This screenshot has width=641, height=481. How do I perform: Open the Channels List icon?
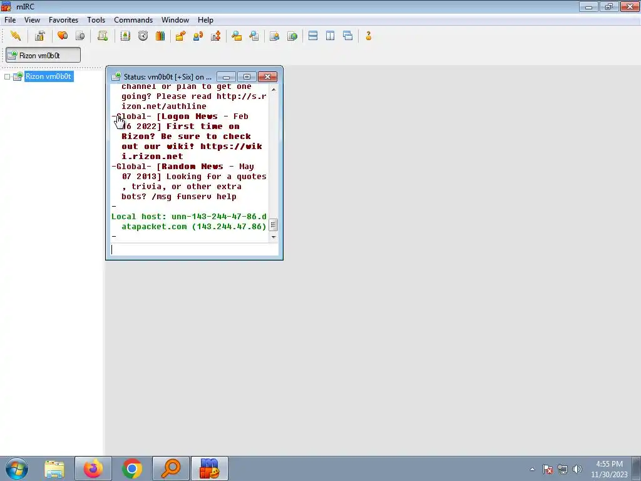tap(80, 36)
